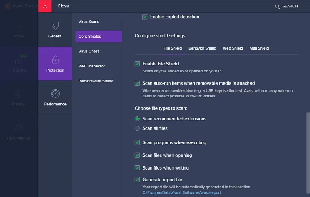Click the General shield icon
This screenshot has height=197, width=310.
click(x=55, y=25)
